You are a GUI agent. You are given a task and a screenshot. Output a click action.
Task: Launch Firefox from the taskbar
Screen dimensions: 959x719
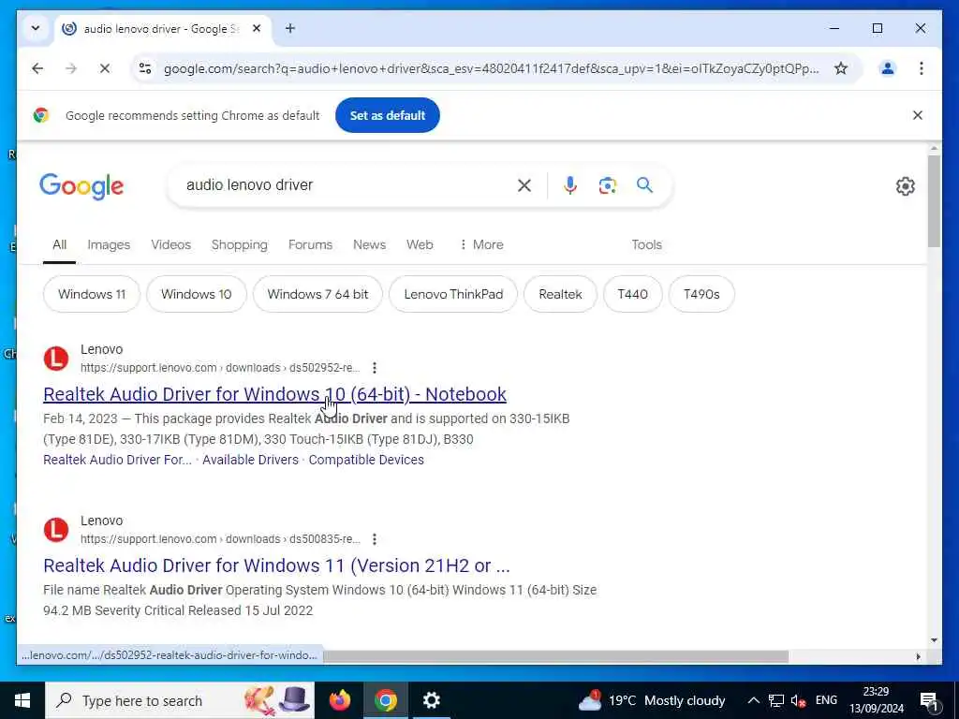coord(339,700)
